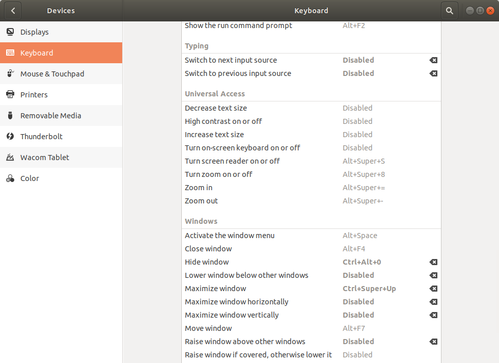This screenshot has height=363, width=499.
Task: Select Mouse & Touchpad in the sidebar
Action: pyautogui.click(x=61, y=73)
